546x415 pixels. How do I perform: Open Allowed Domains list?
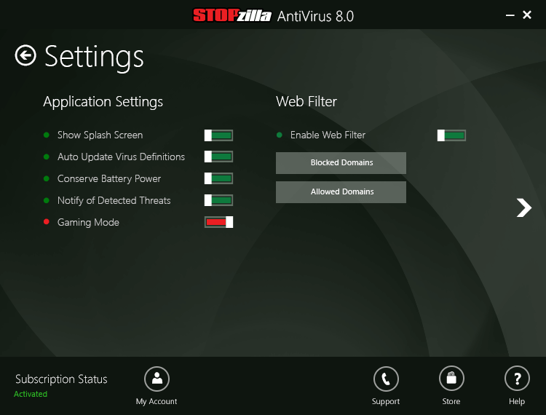341,191
